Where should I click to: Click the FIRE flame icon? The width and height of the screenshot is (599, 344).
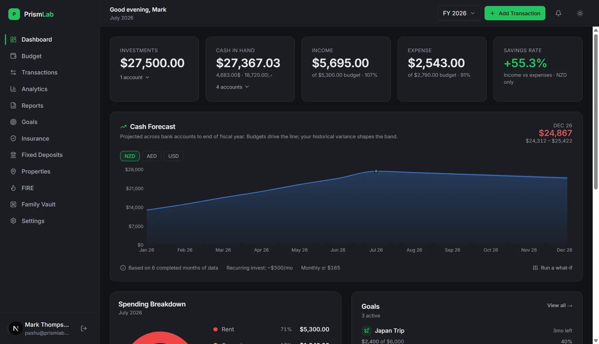13,188
